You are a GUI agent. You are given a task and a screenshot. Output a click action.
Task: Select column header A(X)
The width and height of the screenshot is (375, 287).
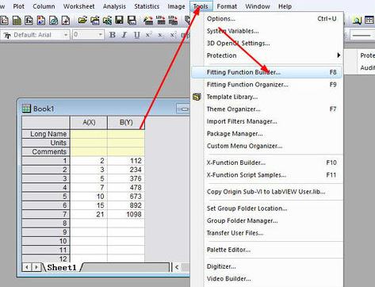tap(89, 122)
